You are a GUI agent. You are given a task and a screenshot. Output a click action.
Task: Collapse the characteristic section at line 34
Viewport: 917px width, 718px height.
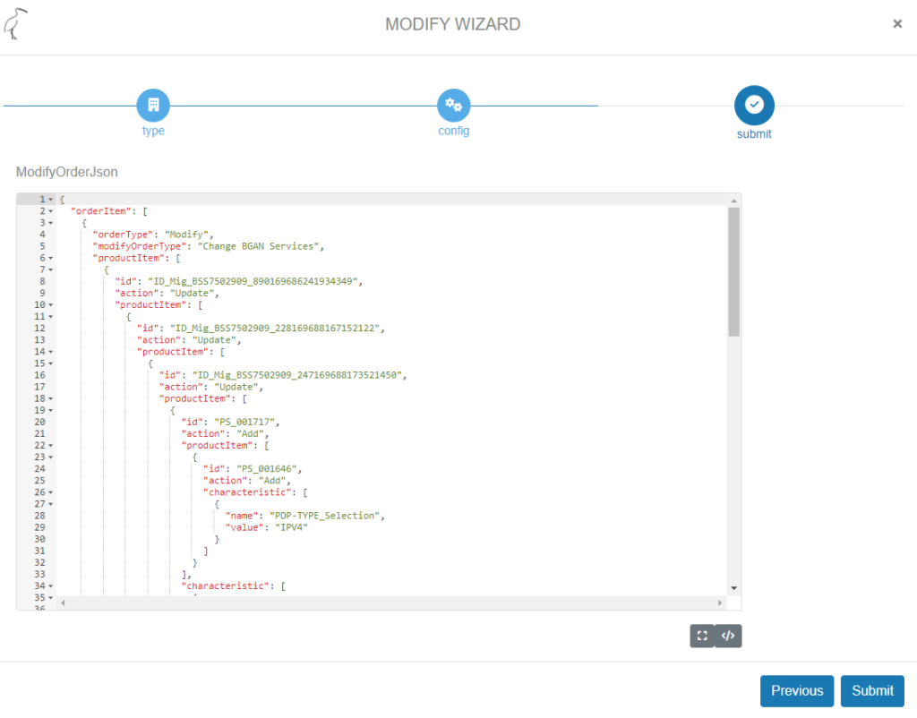coord(51,586)
